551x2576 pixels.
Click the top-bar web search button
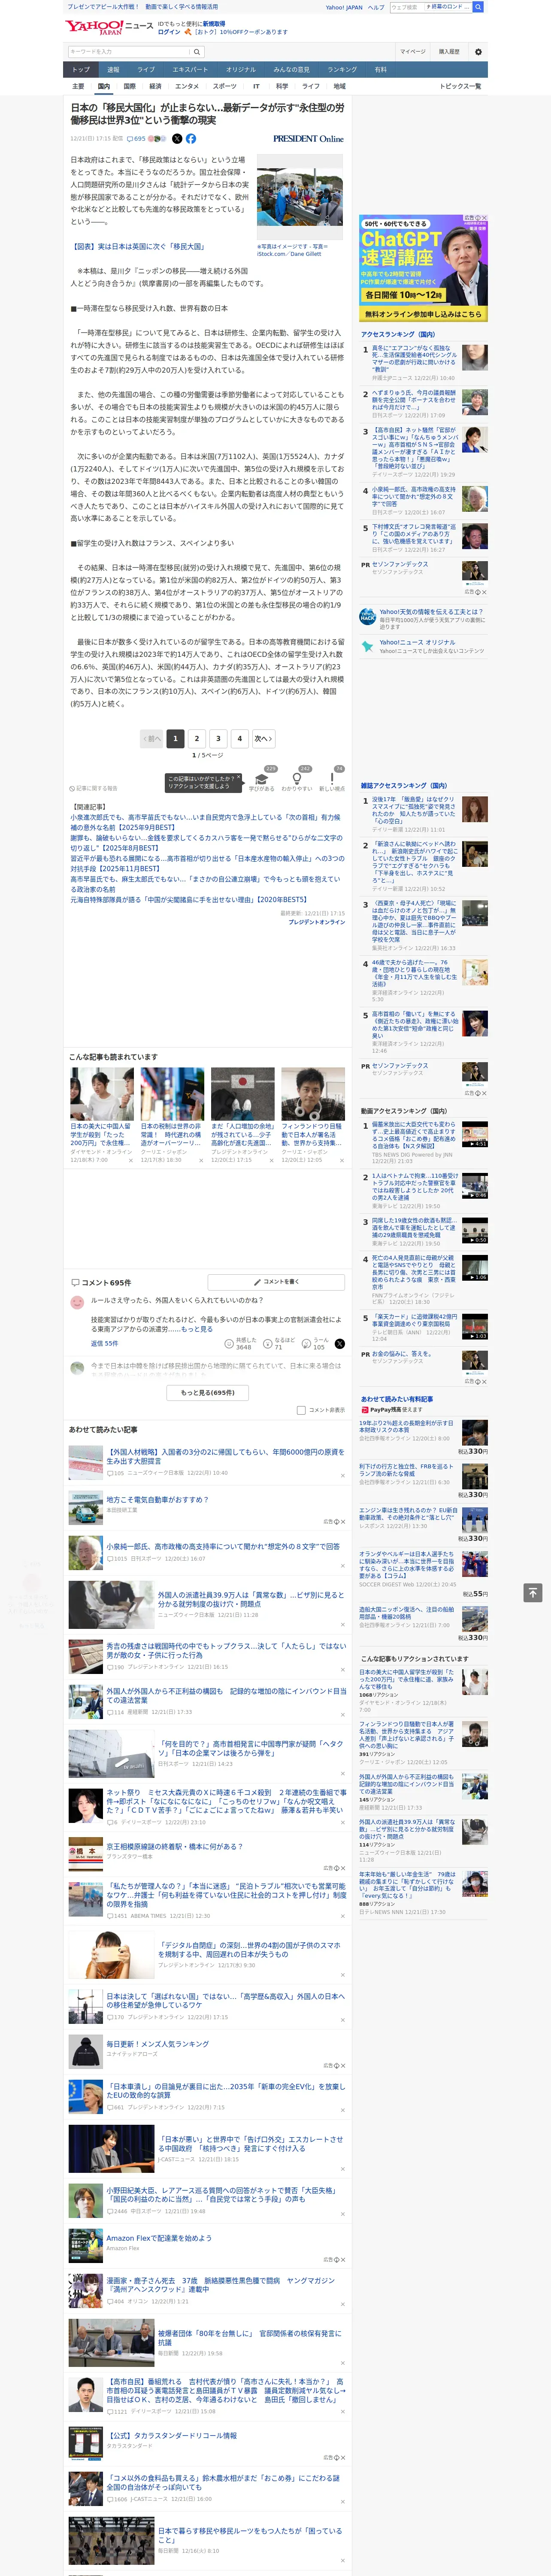pos(478,7)
